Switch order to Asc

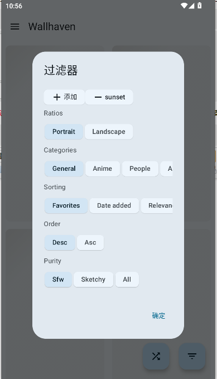point(90,242)
